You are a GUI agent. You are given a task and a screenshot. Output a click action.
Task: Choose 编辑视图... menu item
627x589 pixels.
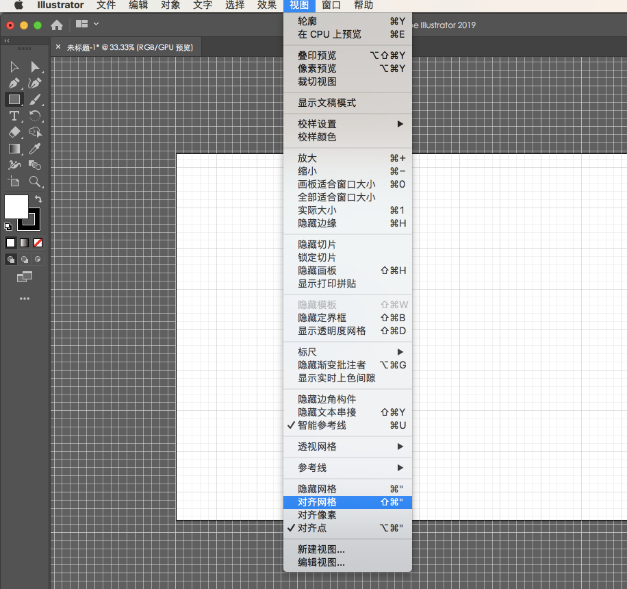[x=348, y=562]
